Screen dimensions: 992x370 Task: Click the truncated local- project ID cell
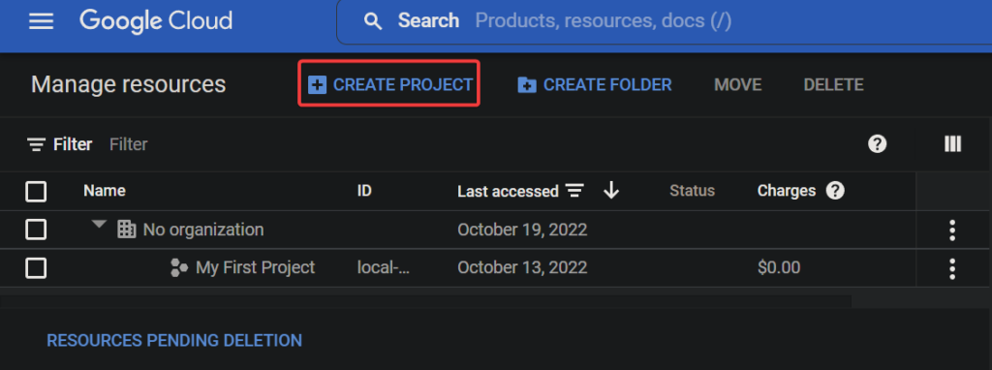(x=384, y=268)
